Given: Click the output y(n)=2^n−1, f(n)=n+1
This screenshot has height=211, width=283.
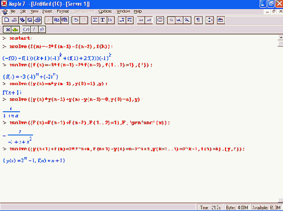Looking at the screenshot, I should point(34,161).
